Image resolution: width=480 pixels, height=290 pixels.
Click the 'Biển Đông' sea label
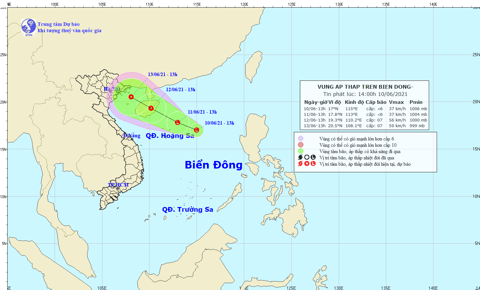click(x=214, y=165)
